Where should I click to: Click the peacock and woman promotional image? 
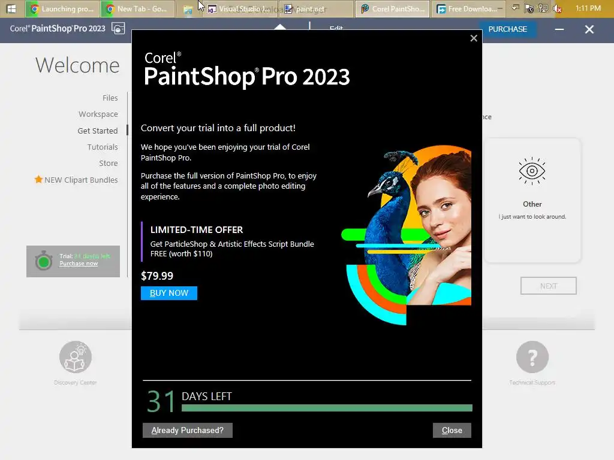[406, 235]
